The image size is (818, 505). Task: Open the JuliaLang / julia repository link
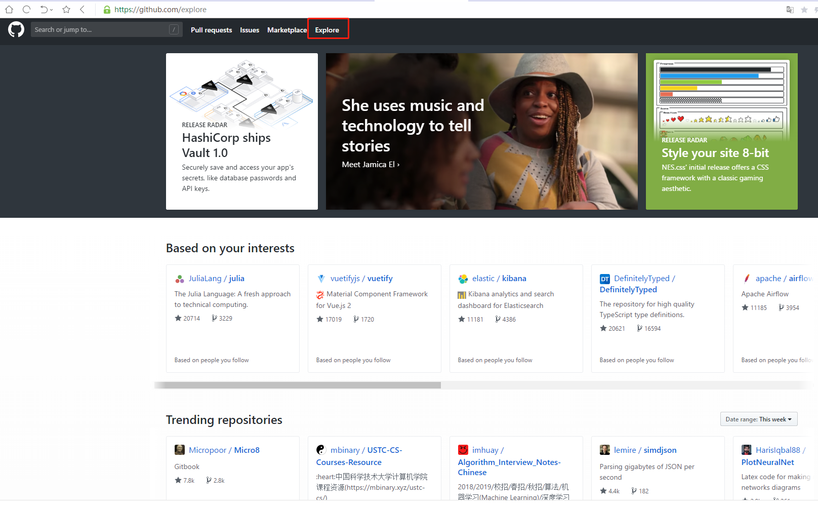click(217, 278)
